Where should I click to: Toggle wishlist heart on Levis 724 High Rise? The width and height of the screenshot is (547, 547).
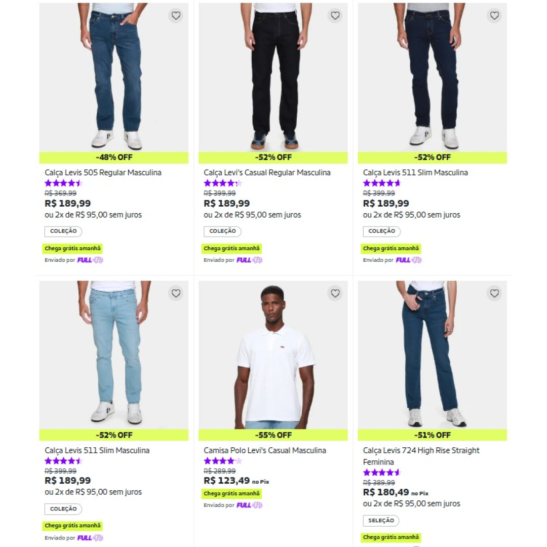coord(494,293)
